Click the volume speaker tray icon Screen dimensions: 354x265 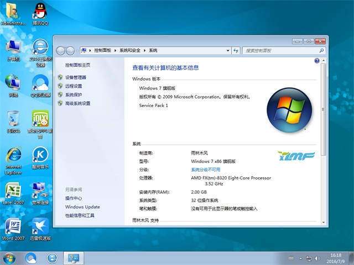(317, 258)
